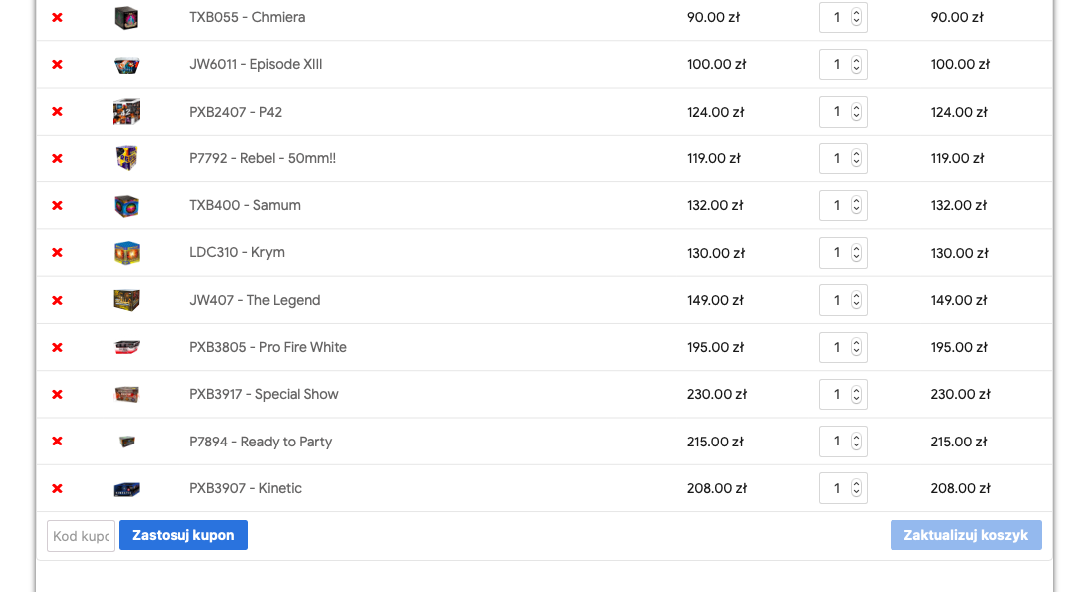Click quantity spinner for Chmiera
Screen dimensions: 1070x592
pos(856,17)
